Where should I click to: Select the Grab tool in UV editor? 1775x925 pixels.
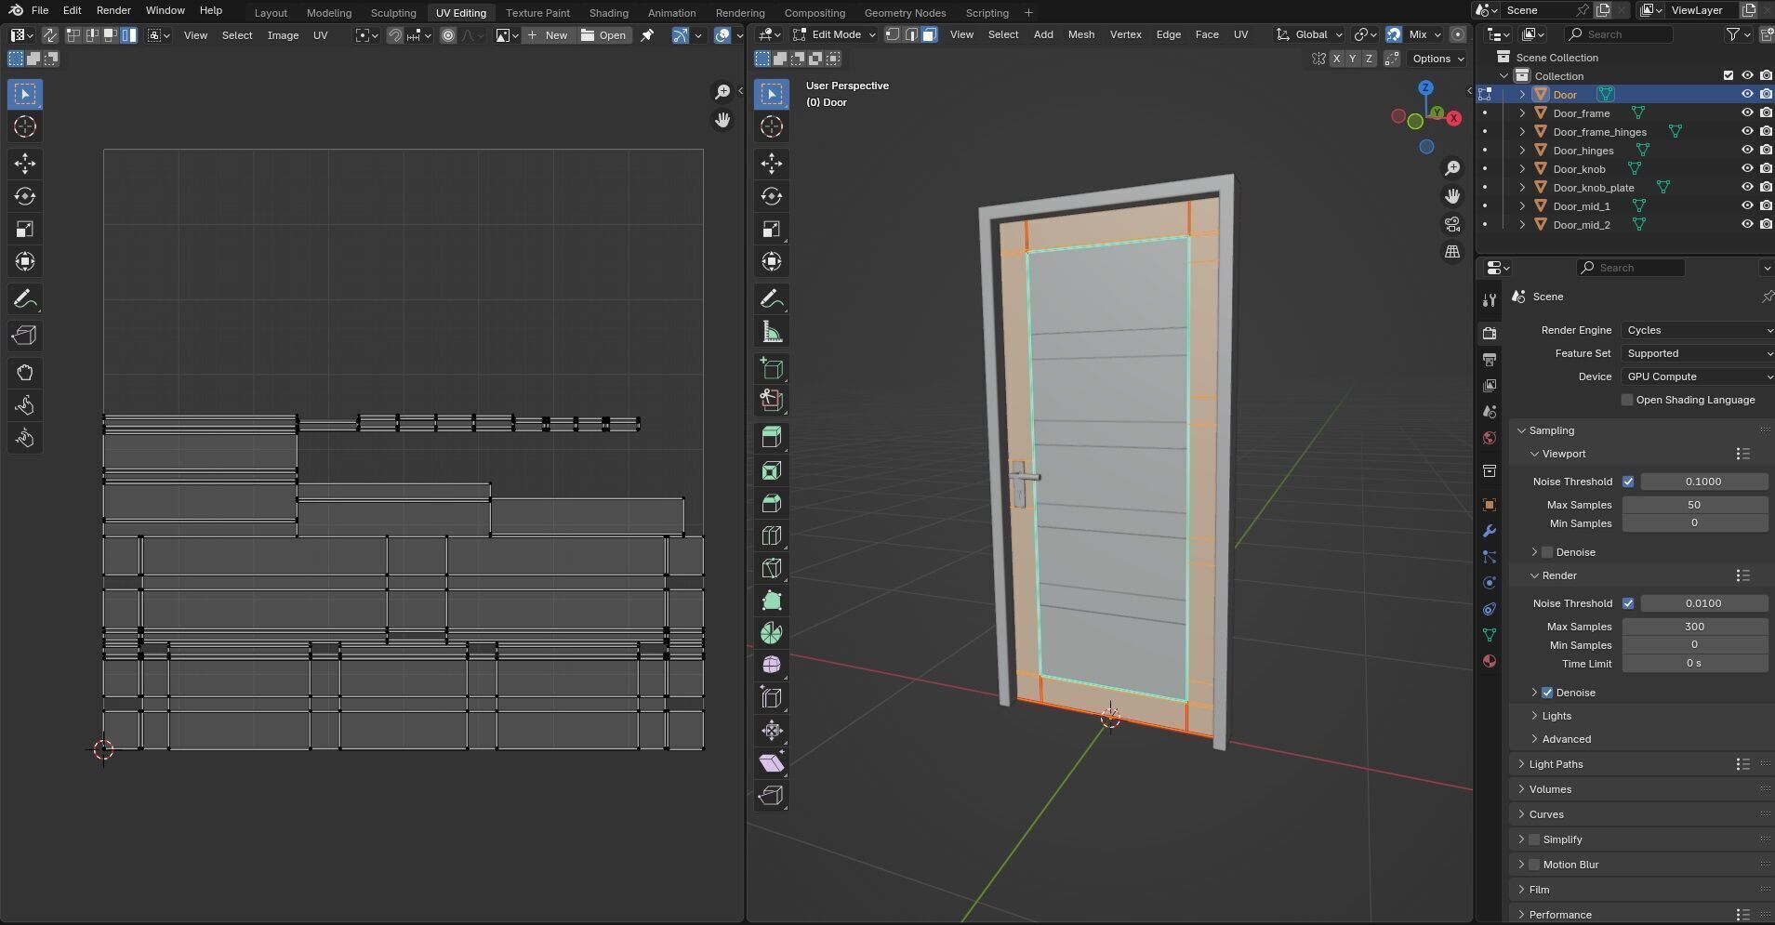click(25, 373)
